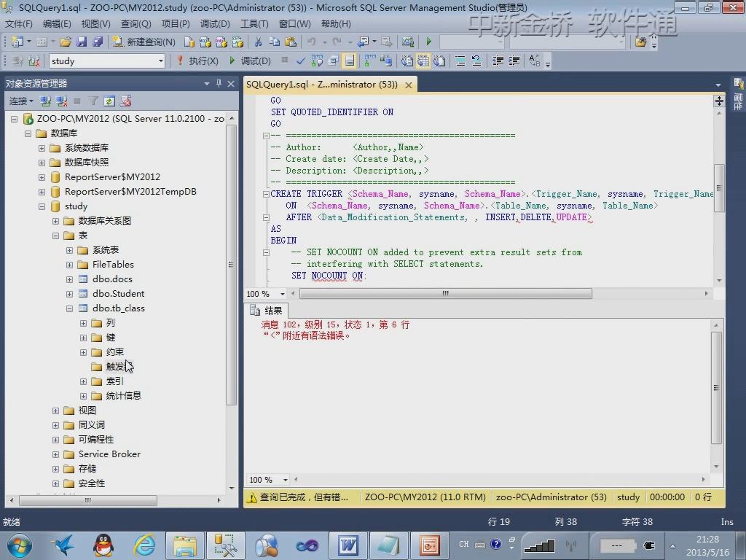Click the Cut scissors icon

click(258, 42)
